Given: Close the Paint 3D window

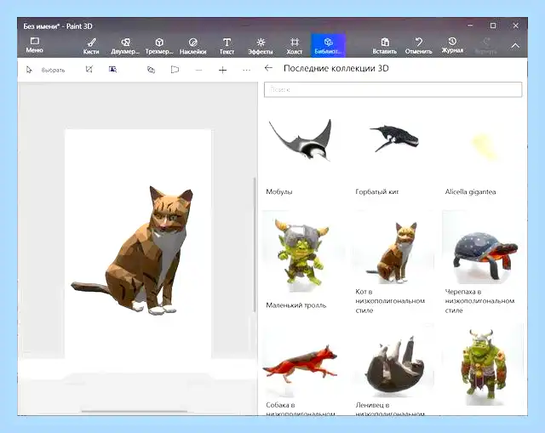Looking at the screenshot, I should pos(516,26).
